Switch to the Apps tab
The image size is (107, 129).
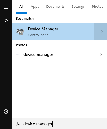click(x=35, y=7)
